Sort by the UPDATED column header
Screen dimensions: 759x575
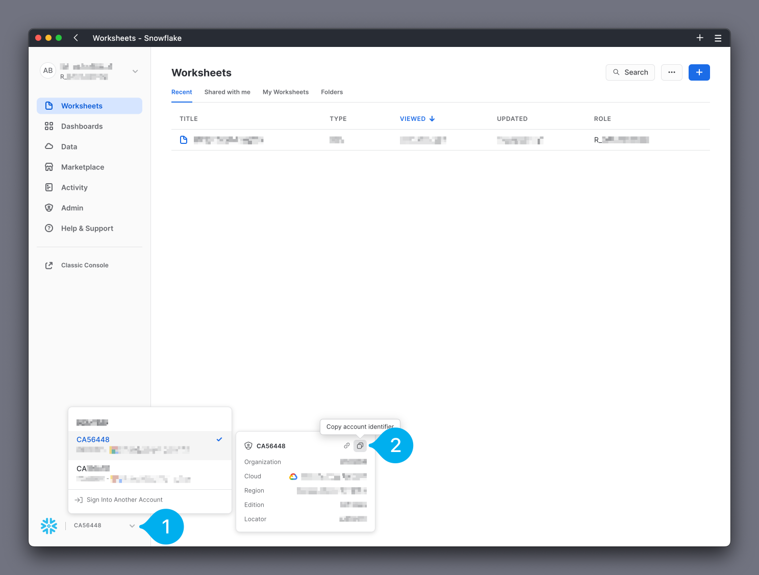pos(512,119)
